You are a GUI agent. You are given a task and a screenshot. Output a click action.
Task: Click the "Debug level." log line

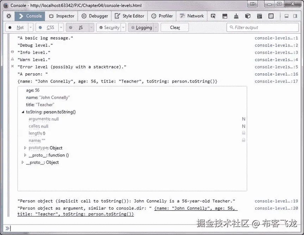35,45
